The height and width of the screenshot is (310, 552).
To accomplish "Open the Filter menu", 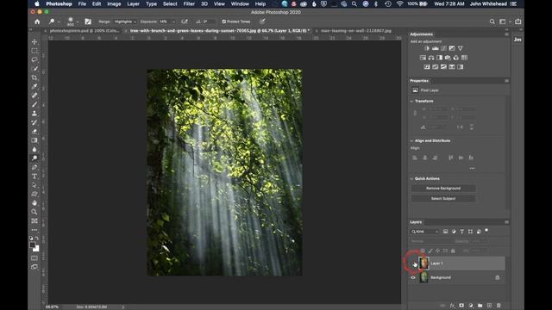I will (x=189, y=3).
